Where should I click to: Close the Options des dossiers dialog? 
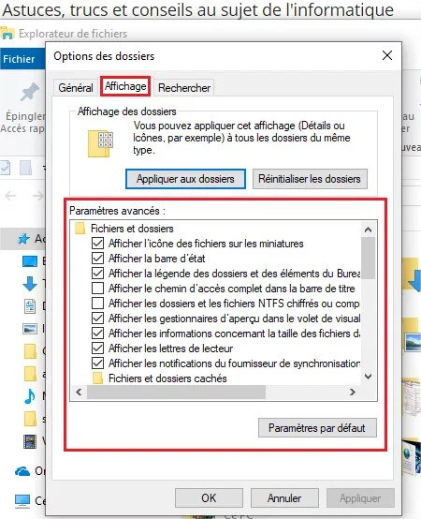[387, 55]
